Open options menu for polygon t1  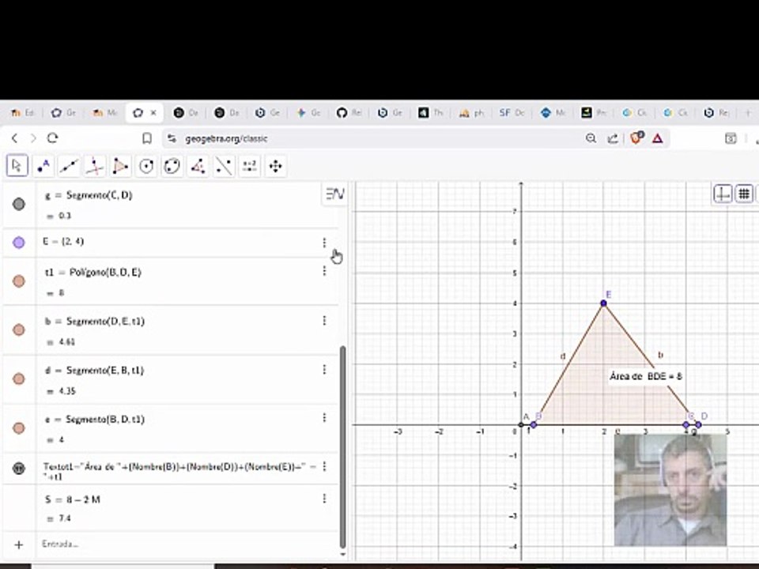(x=324, y=271)
